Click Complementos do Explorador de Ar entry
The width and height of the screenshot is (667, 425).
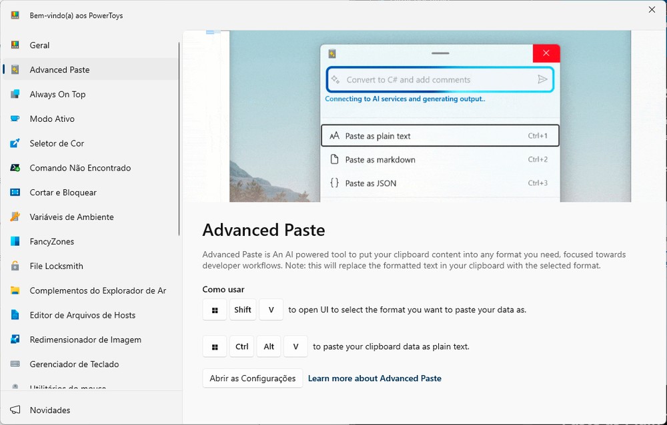coord(90,290)
